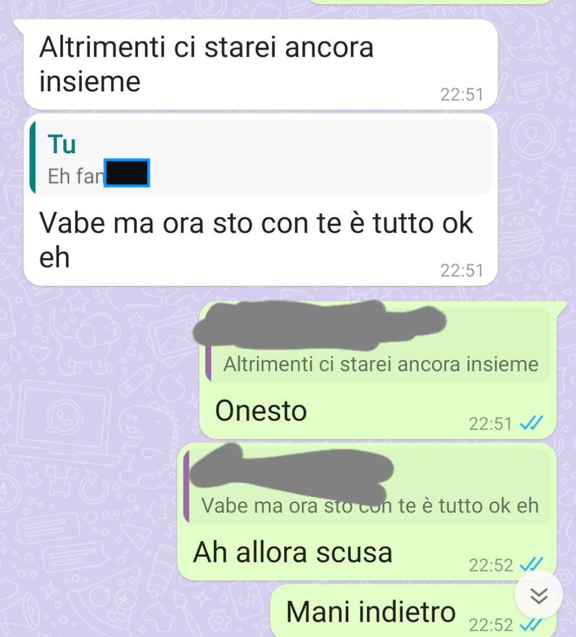The image size is (576, 637).
Task: Click the 22:51 timestamp on first white bubble
Action: click(x=462, y=95)
